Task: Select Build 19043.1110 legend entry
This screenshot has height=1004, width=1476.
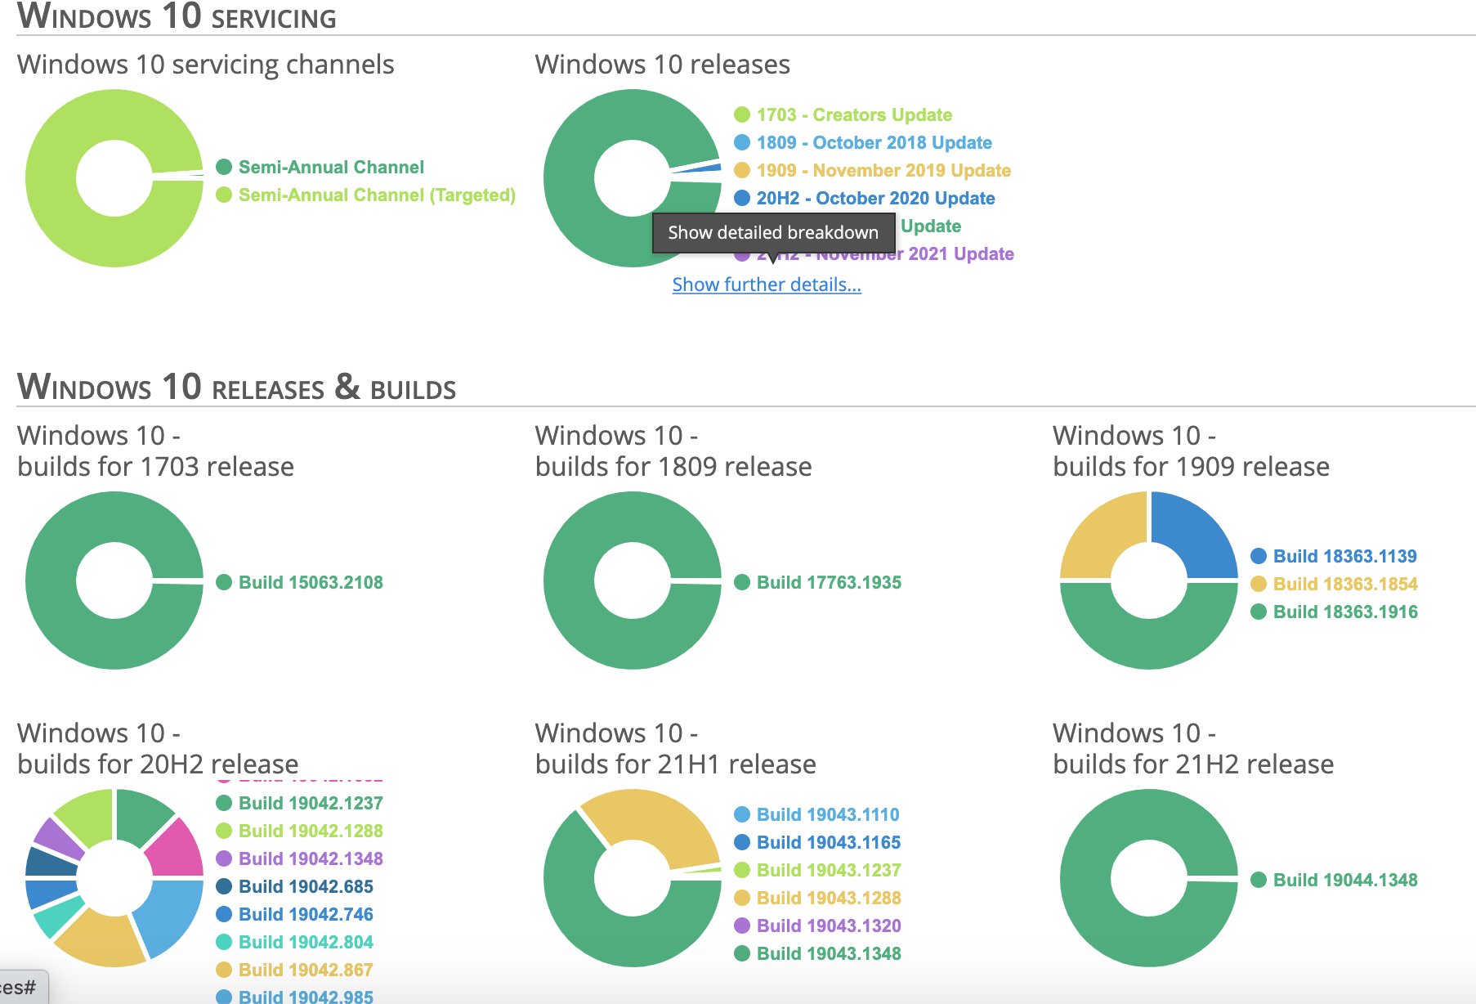Action: click(816, 814)
